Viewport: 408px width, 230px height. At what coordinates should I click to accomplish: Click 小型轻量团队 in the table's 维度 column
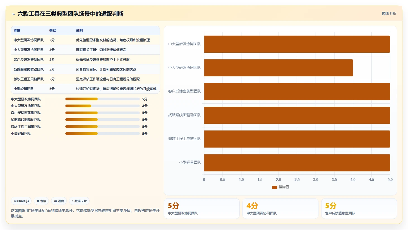24,89
